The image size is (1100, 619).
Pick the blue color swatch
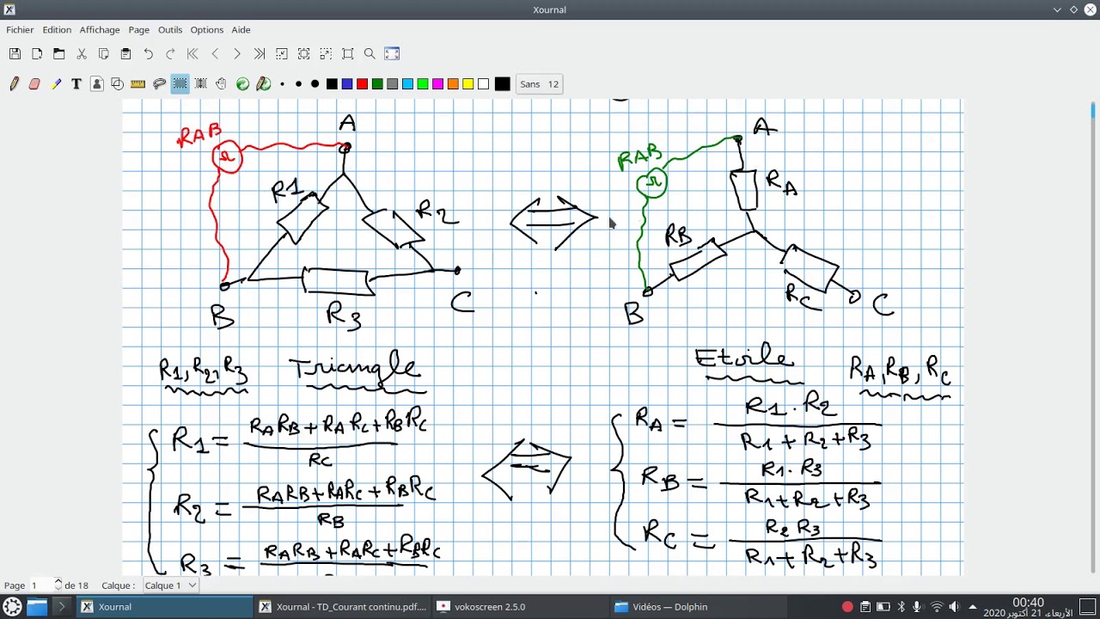point(347,84)
